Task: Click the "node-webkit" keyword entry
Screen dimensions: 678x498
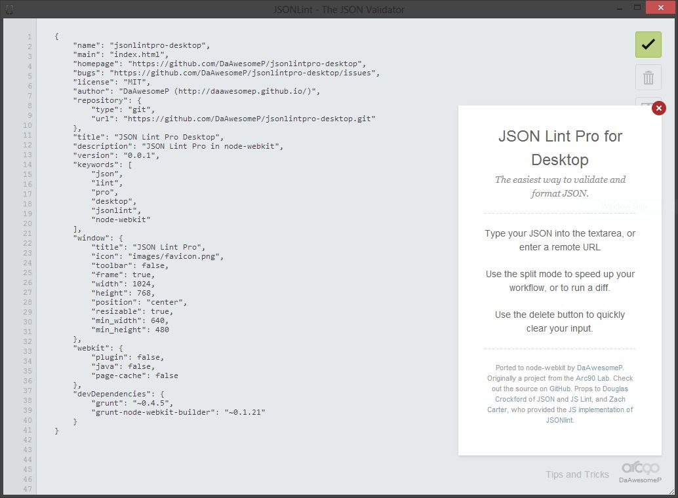Action: pyautogui.click(x=121, y=220)
